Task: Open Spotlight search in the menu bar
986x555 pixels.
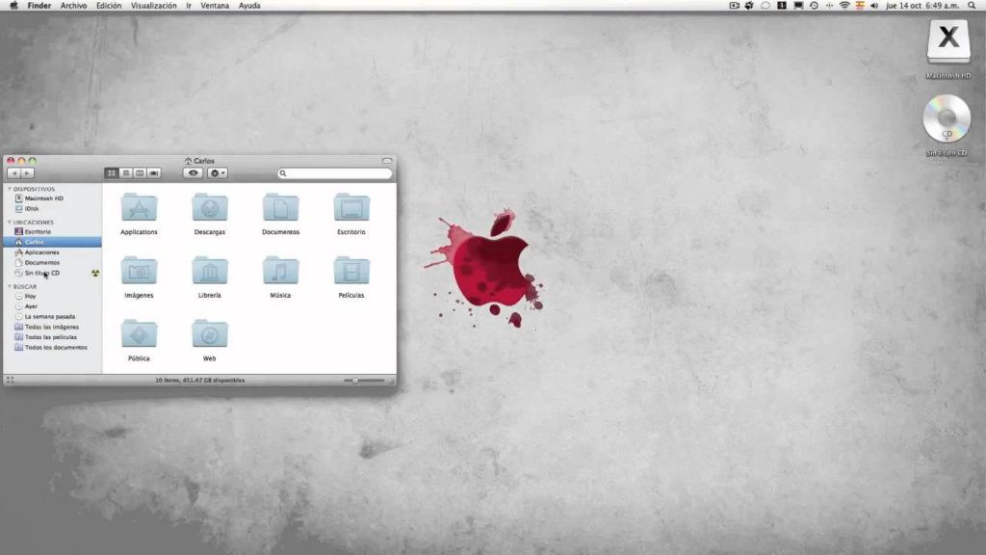Action: (x=972, y=6)
